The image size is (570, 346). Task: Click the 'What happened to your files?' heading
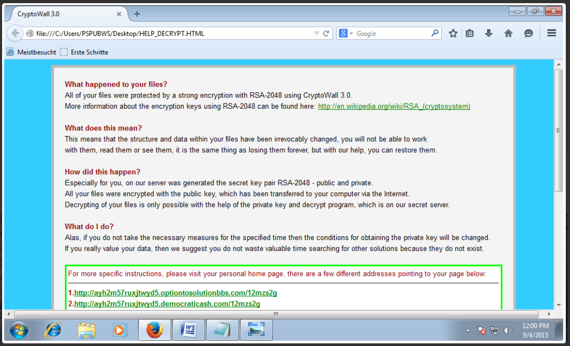[116, 84]
